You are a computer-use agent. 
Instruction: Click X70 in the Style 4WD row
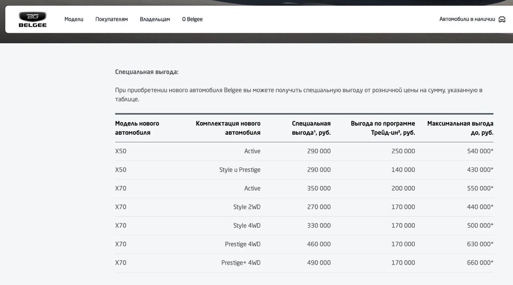point(121,226)
